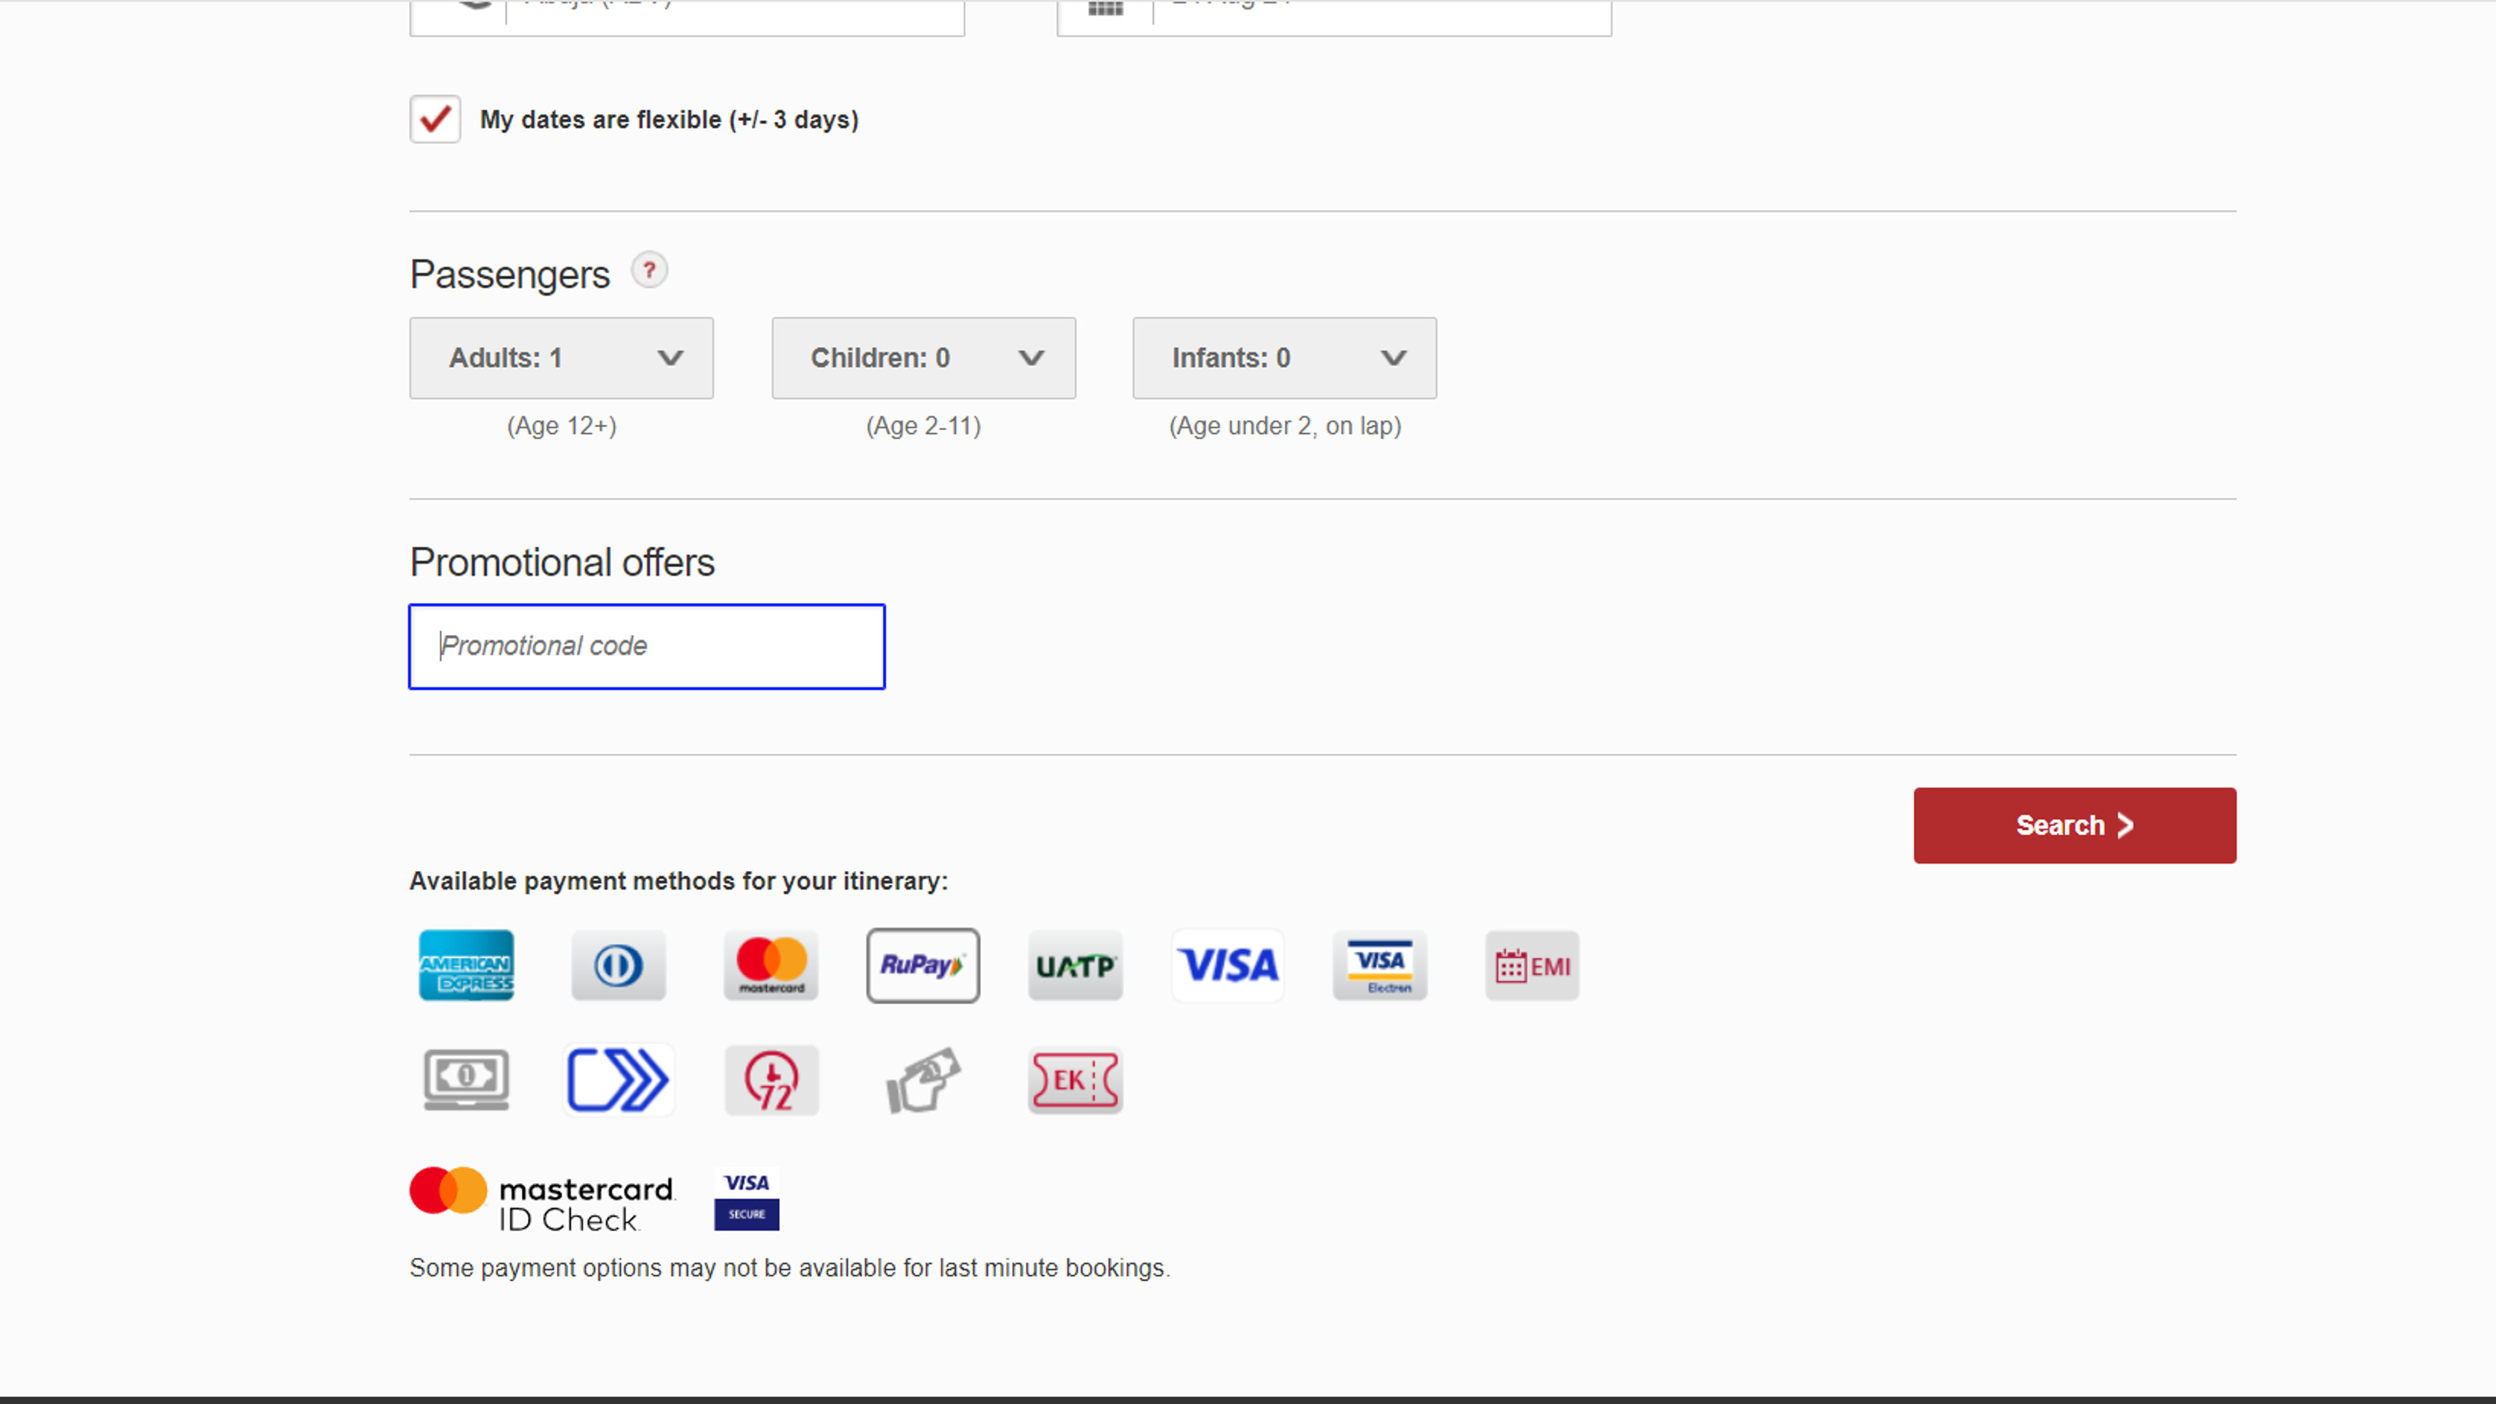Choose the Mastercard payment icon
The image size is (2496, 1404).
pyautogui.click(x=772, y=965)
